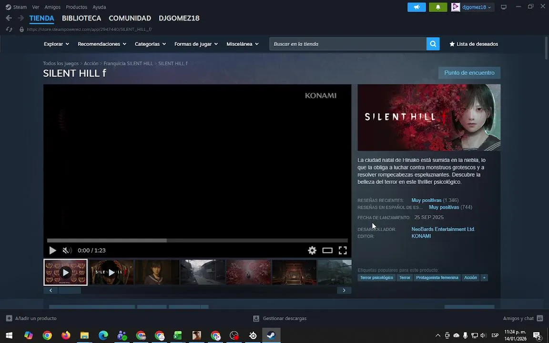Click the recent reviews Muy positivas link
This screenshot has height=343, width=549.
[426, 200]
